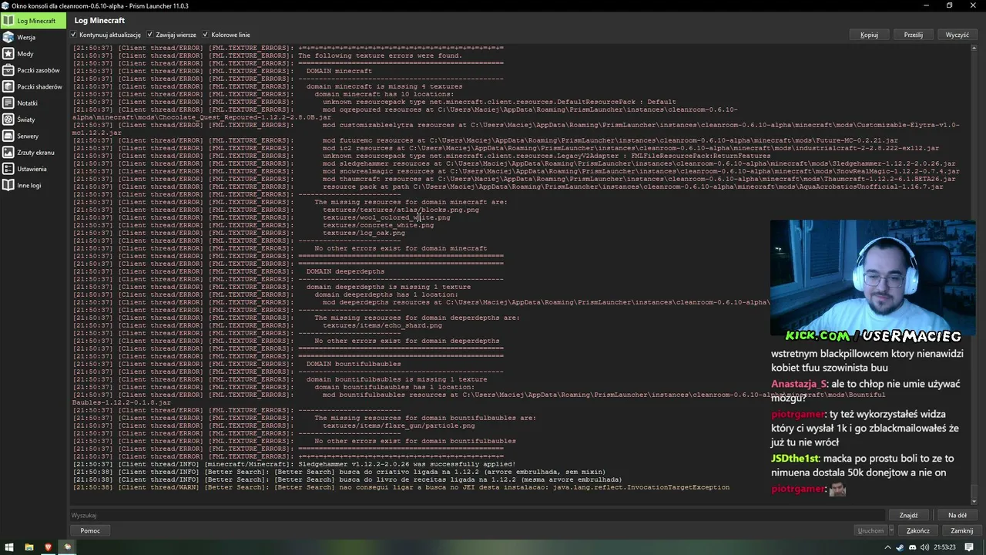
Task: Click the Uruchom launch button
Action: click(x=870, y=530)
